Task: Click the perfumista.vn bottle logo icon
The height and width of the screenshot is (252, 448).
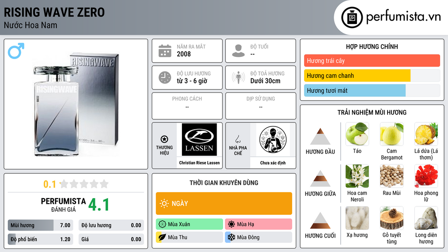Action: 352,17
